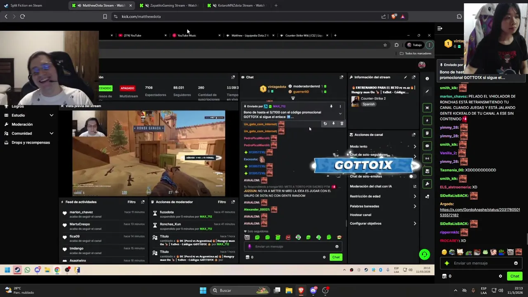Reload the kick.com page
Screen dimensions: 528x297
[22, 16]
